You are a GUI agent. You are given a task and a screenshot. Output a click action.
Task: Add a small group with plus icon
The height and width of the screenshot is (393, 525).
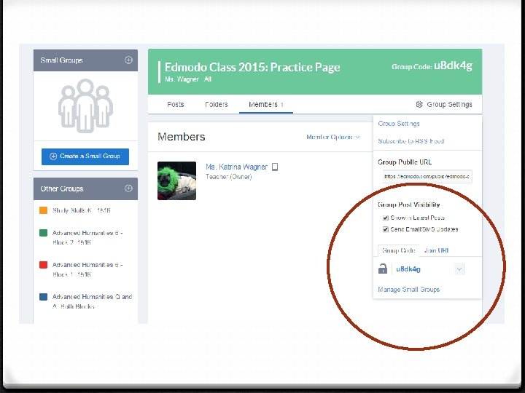[128, 60]
